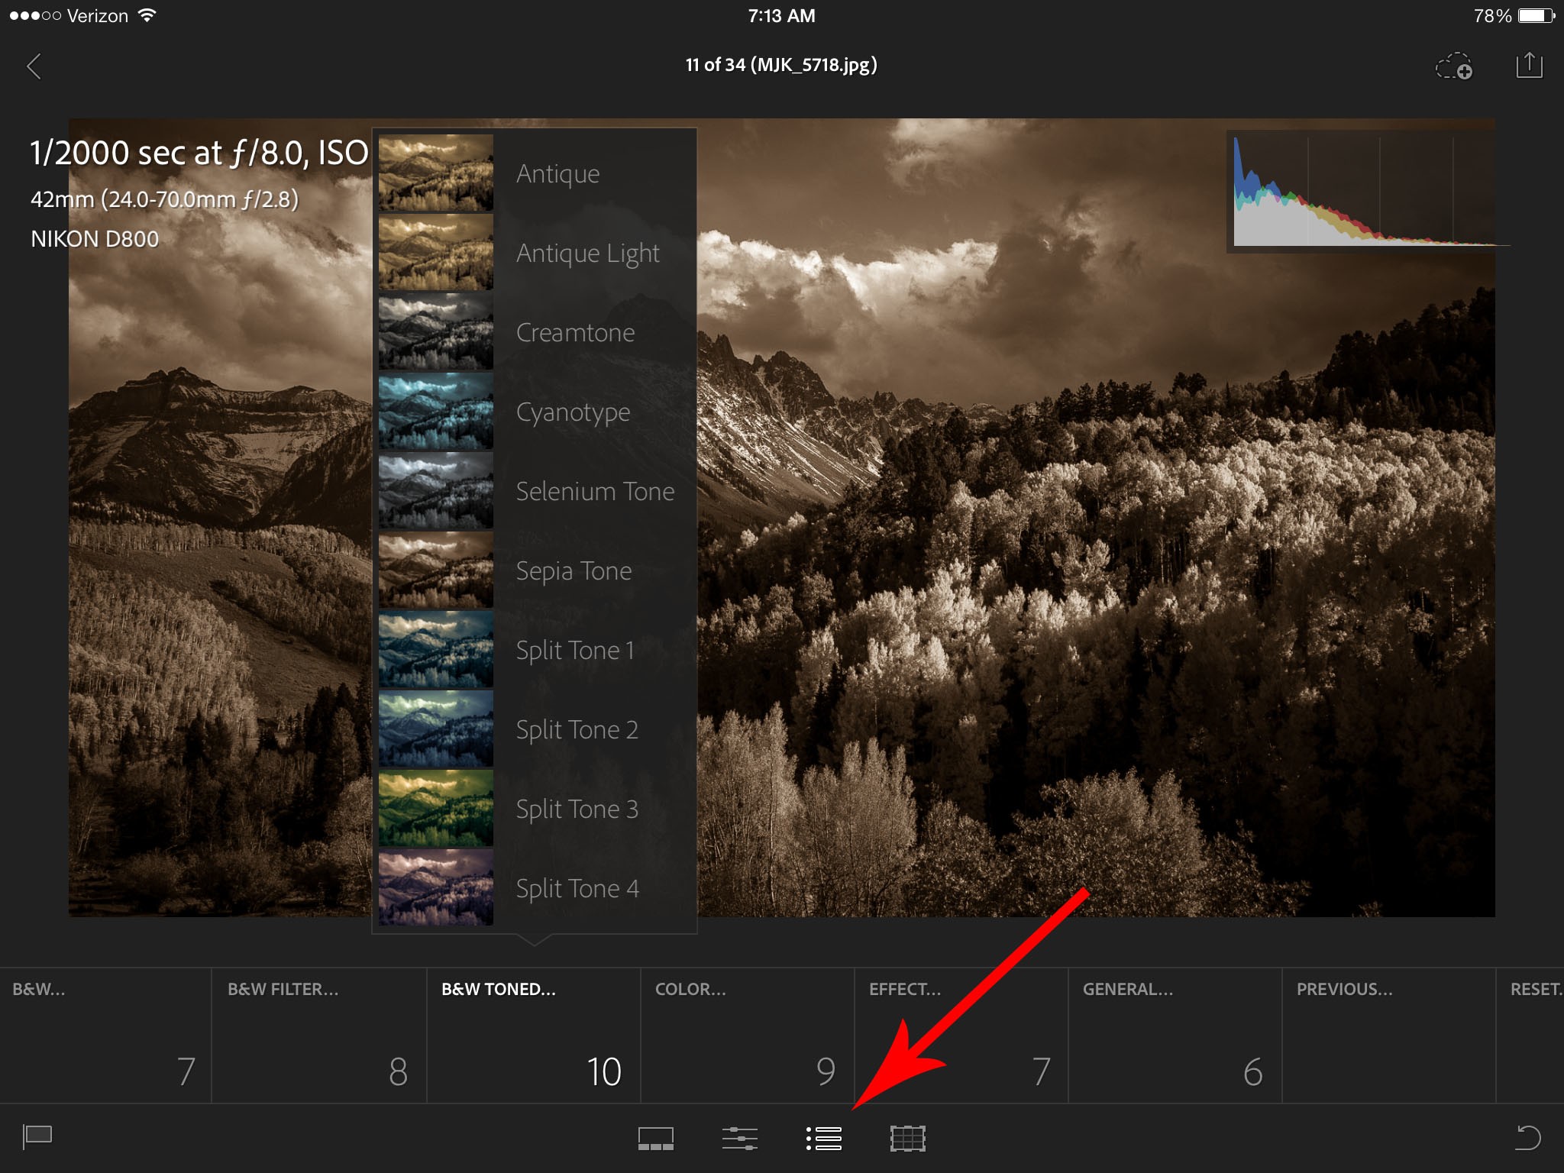Select the presets list icon

[824, 1139]
